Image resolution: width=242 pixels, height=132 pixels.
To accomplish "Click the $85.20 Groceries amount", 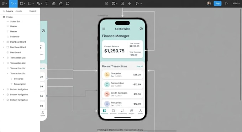I will coord(137,75).
